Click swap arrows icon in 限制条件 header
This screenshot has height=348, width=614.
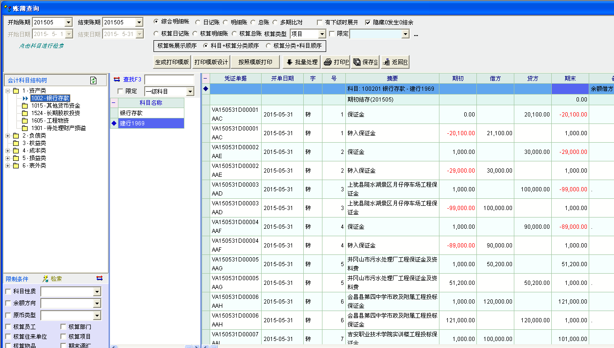point(99,278)
